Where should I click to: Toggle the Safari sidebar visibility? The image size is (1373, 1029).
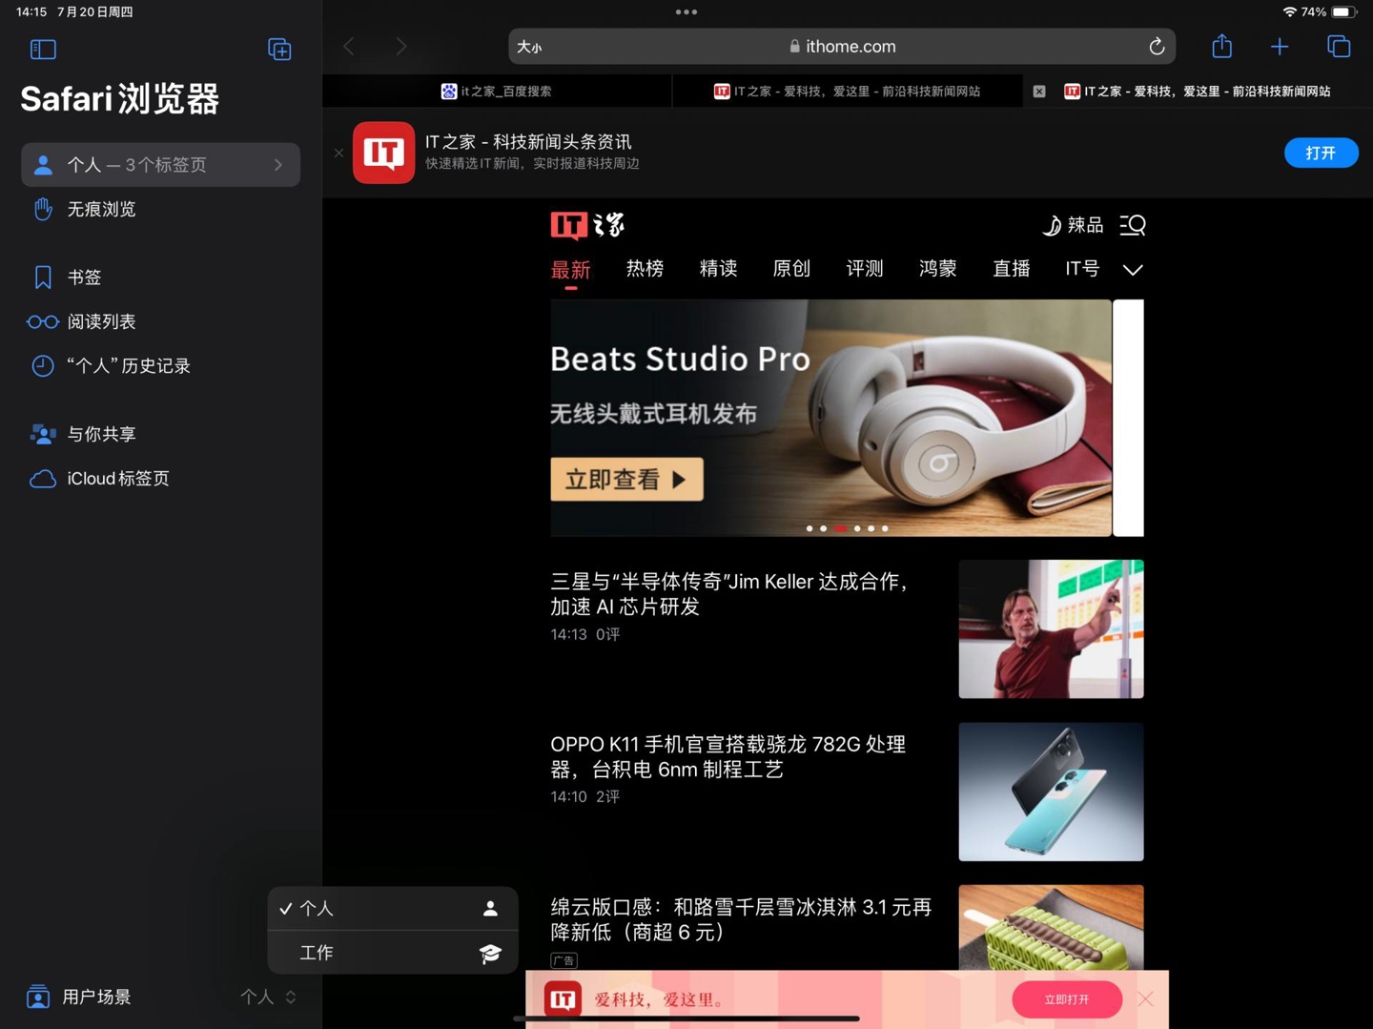click(x=43, y=49)
